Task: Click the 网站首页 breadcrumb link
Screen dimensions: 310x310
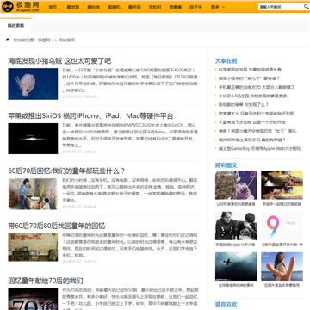Action: point(66,40)
